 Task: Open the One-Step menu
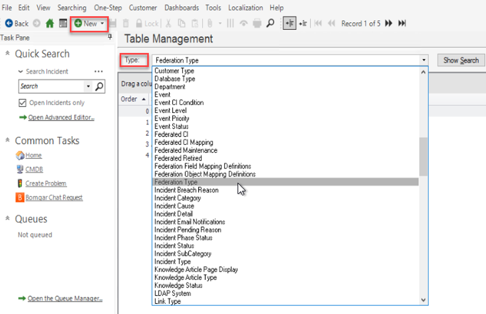click(x=108, y=8)
